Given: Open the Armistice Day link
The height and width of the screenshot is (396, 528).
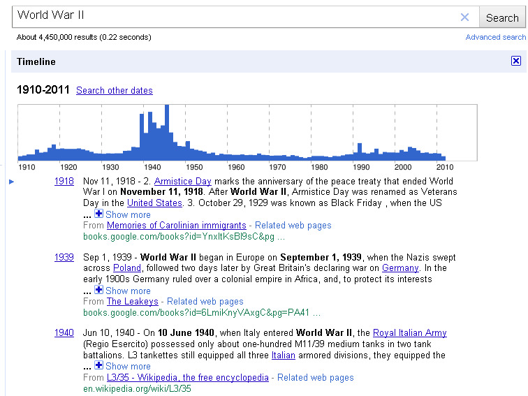Looking at the screenshot, I should click(x=182, y=182).
